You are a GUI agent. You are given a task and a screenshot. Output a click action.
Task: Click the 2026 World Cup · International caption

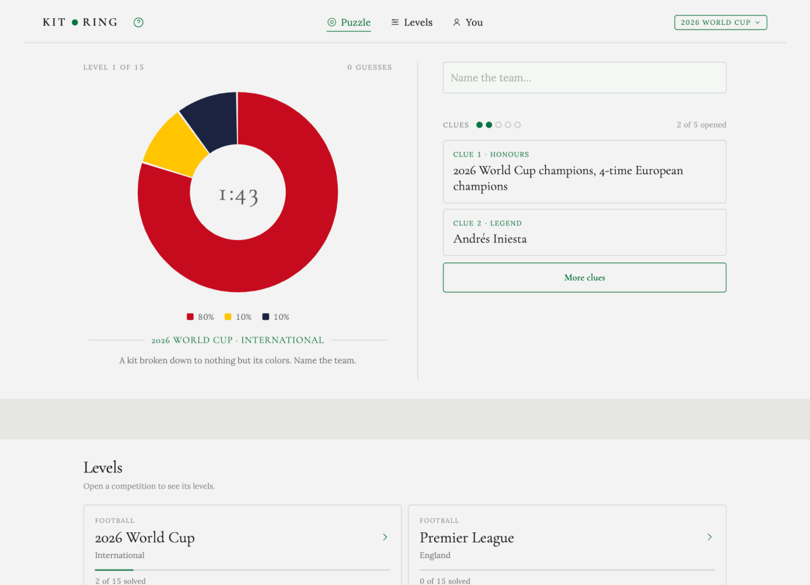pyautogui.click(x=238, y=340)
